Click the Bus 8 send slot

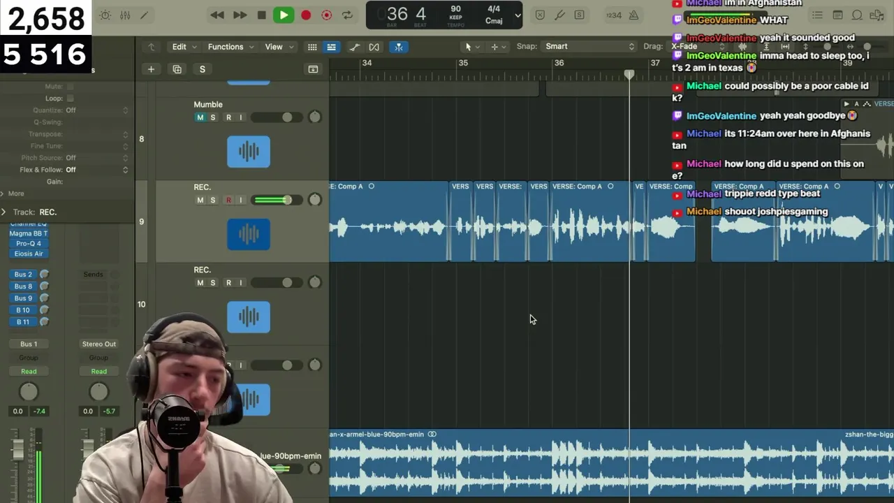pos(23,286)
